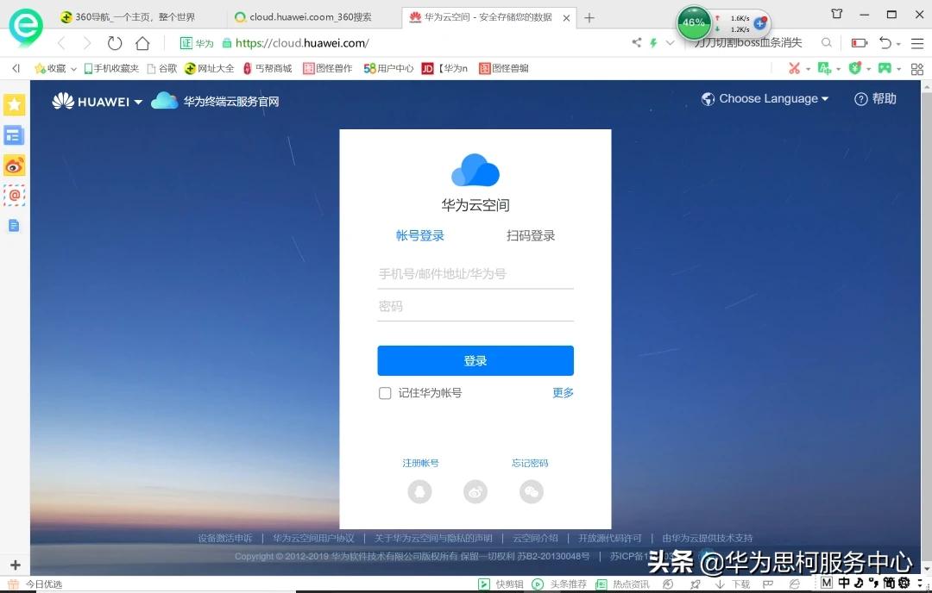This screenshot has height=593, width=932.
Task: Open news panel icon in sidebar
Action: pyautogui.click(x=15, y=135)
